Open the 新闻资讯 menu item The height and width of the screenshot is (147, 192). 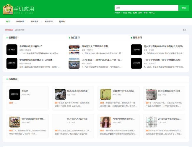[x=20, y=21]
